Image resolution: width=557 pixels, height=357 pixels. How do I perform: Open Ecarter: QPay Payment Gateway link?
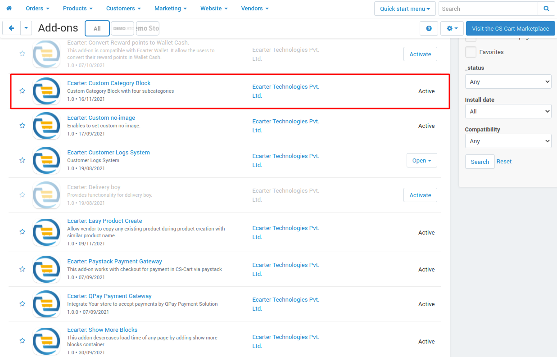point(109,296)
